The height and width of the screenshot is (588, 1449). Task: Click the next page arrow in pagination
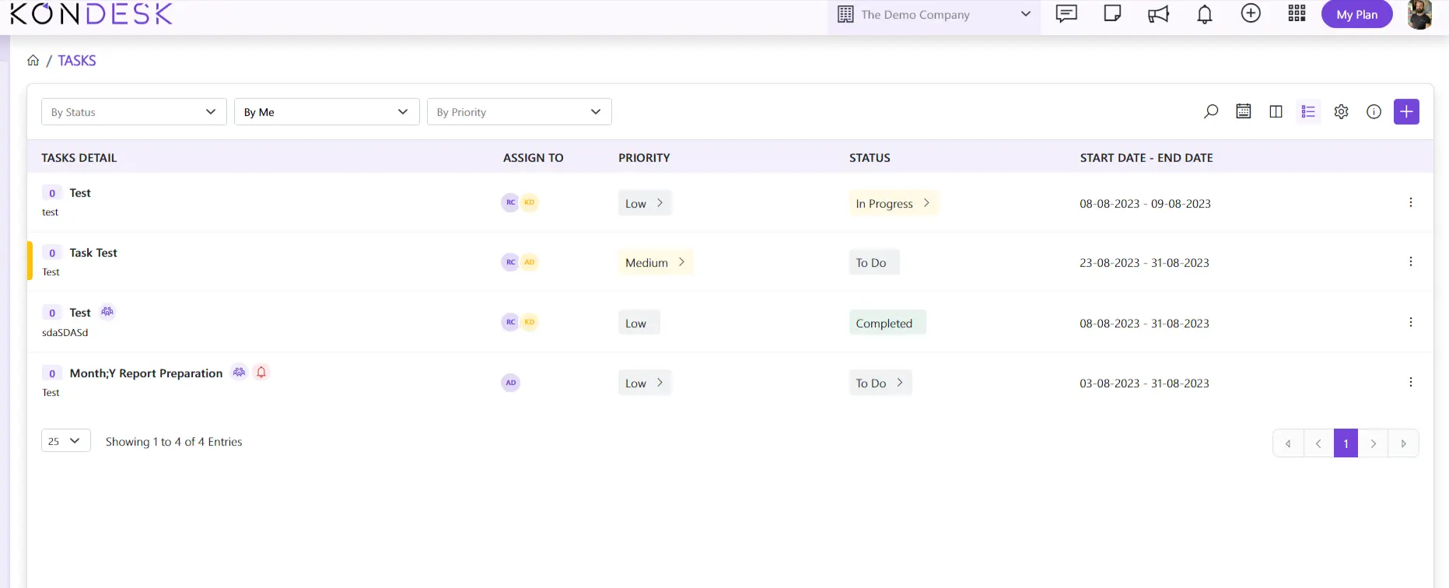(1373, 443)
